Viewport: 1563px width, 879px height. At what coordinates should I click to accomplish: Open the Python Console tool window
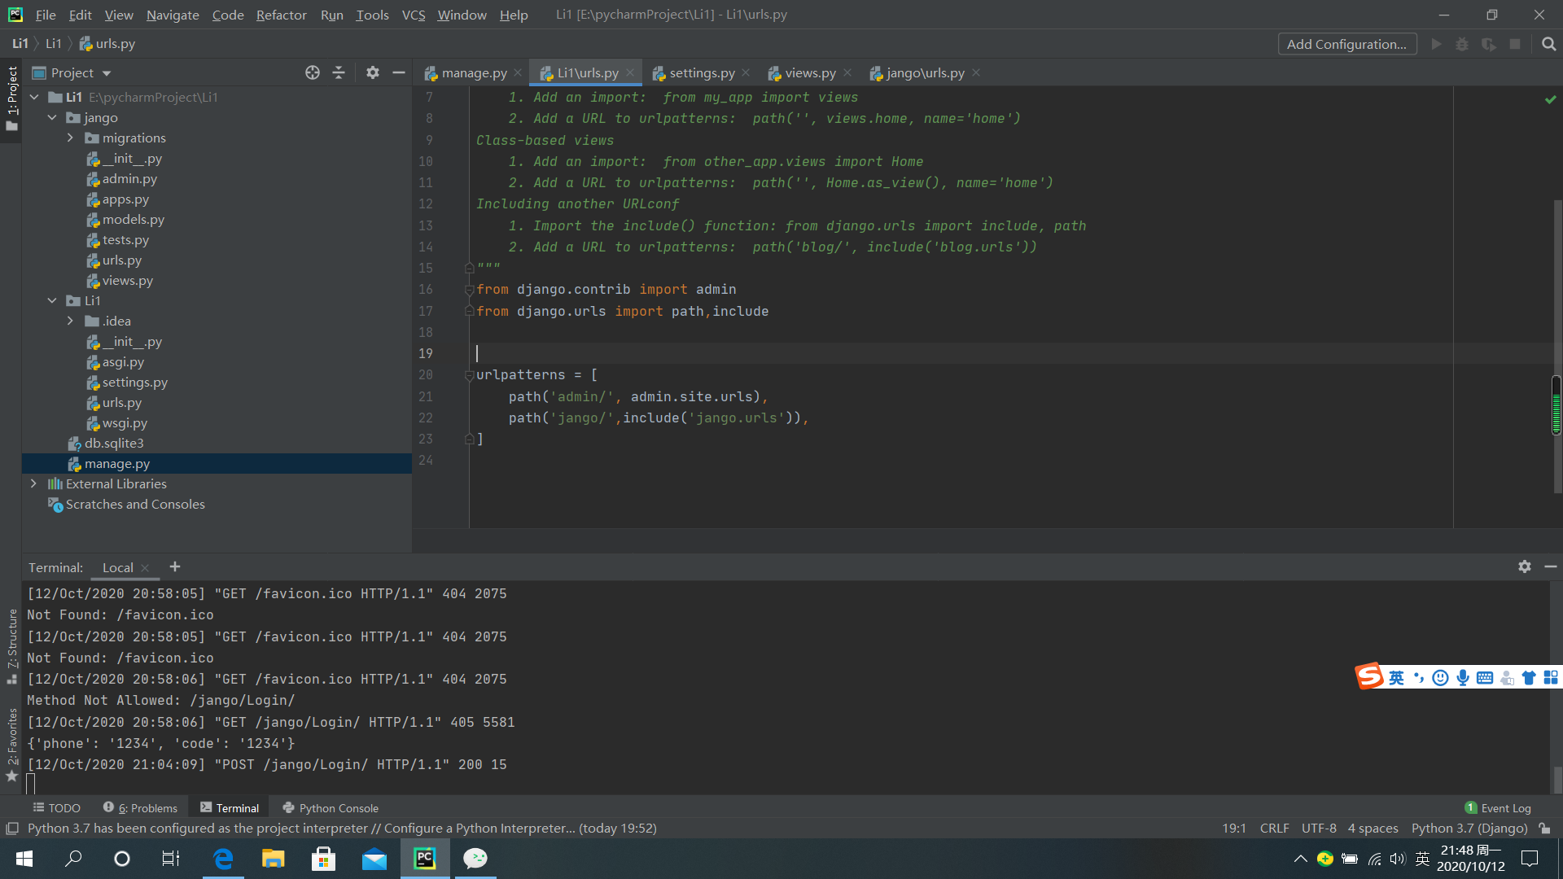pyautogui.click(x=331, y=808)
